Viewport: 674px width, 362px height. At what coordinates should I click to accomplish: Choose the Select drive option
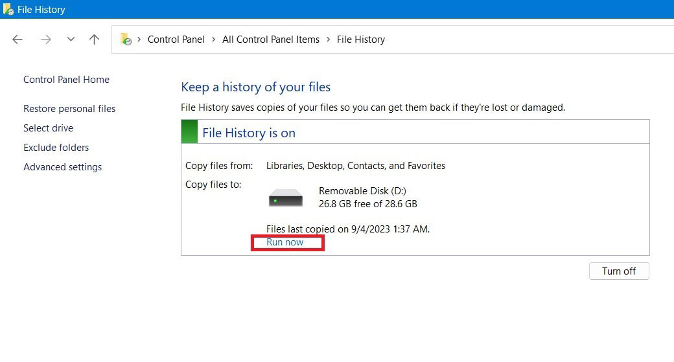click(48, 128)
